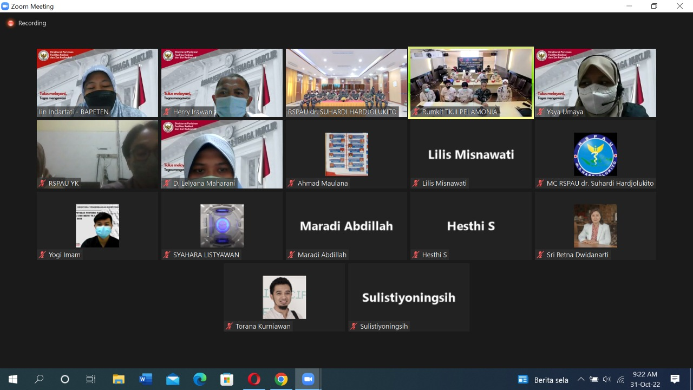The width and height of the screenshot is (693, 390).
Task: Click the Zoom Meeting title bar icon
Action: click(x=5, y=6)
